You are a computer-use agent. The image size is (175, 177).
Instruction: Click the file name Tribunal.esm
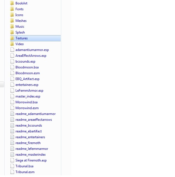click(x=25, y=172)
